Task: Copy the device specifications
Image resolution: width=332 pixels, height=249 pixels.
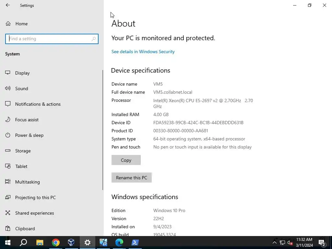Action: (126, 160)
